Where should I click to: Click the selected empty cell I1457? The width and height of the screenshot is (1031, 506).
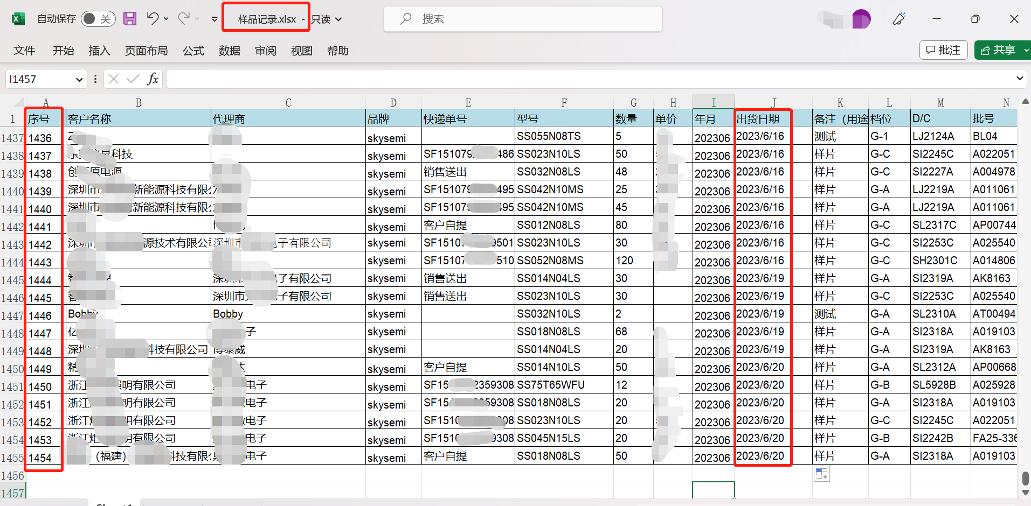714,490
